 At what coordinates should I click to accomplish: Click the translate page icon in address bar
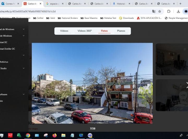pyautogui.click(x=154, y=11)
